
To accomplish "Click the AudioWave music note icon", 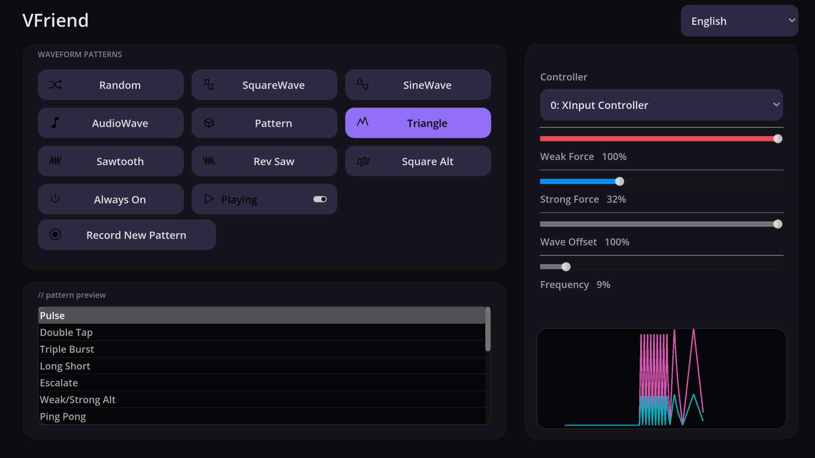I will 55,123.
